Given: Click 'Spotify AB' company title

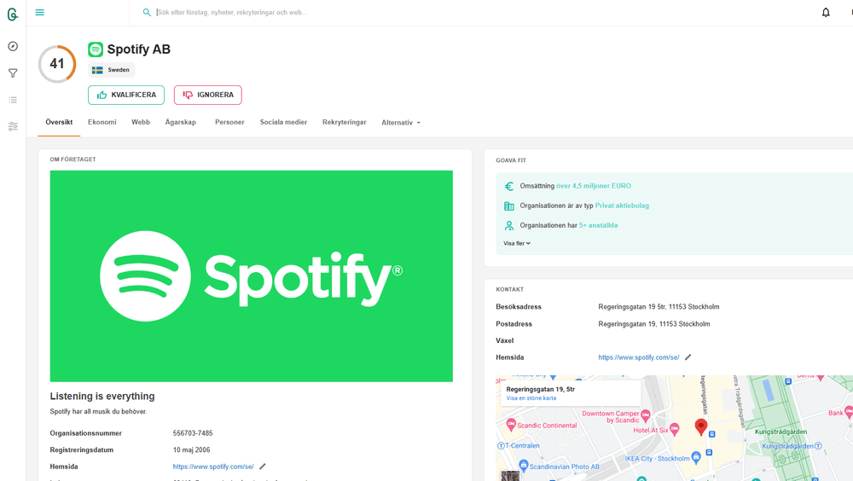Looking at the screenshot, I should click(x=139, y=49).
